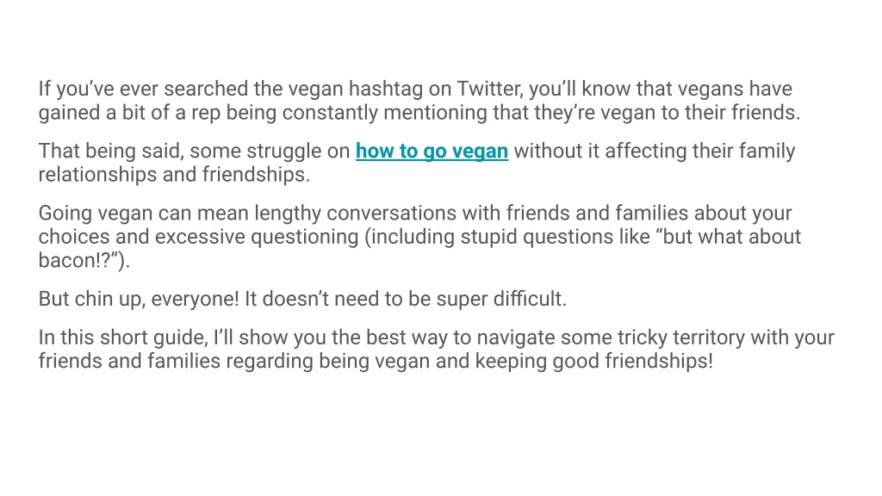The height and width of the screenshot is (496, 882).
Task: Open the 'how to go vegan' link
Action: point(432,152)
